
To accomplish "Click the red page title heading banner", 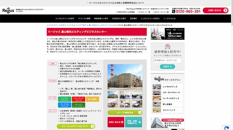I will (97, 32).
